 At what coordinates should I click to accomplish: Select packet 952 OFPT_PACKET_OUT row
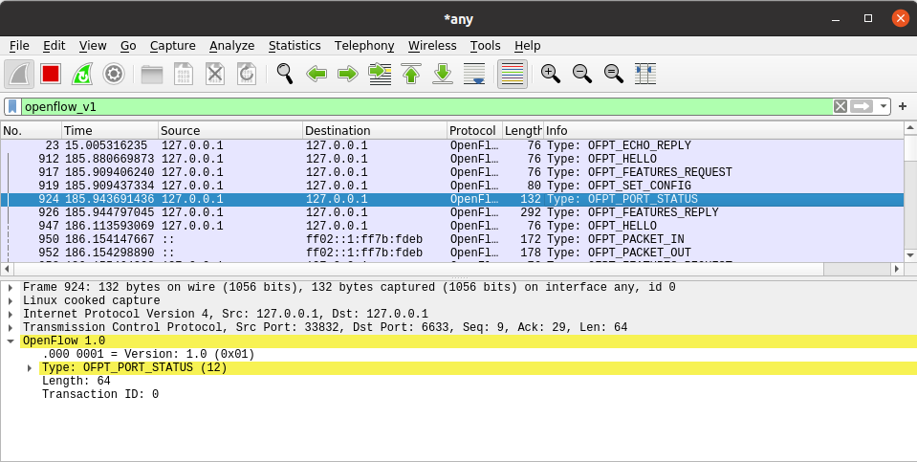pos(452,253)
